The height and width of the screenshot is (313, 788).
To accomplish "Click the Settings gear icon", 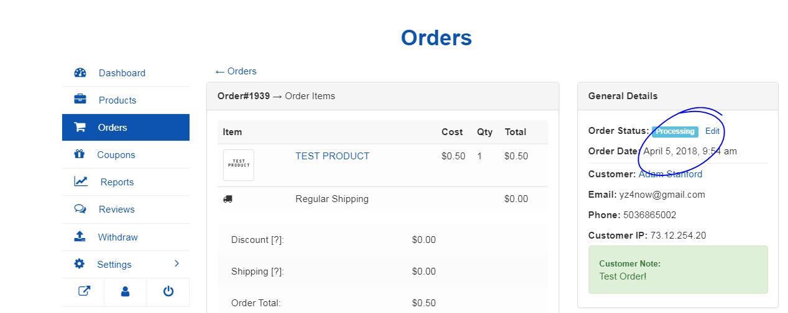I will click(x=79, y=264).
